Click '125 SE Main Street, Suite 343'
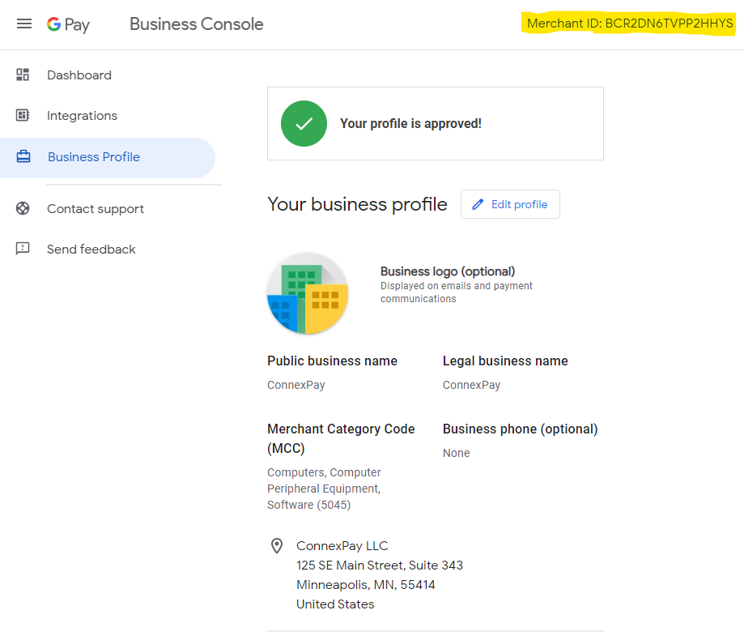 (x=380, y=566)
